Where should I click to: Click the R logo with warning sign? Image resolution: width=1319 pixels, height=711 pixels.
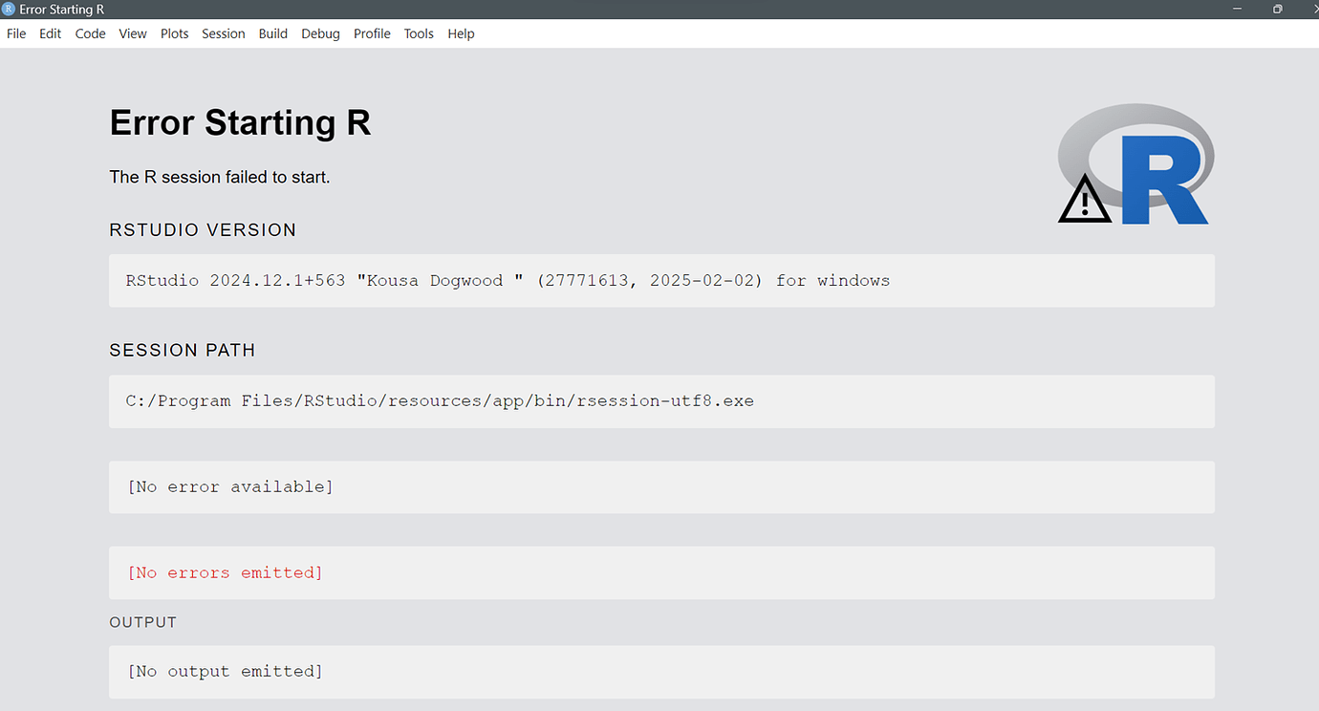click(1135, 165)
